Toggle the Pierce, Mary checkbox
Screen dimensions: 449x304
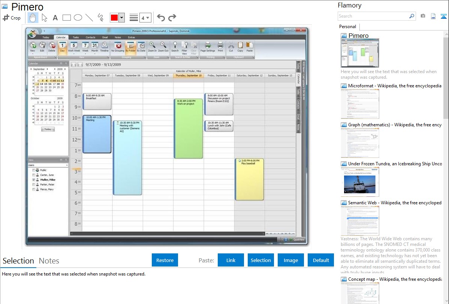[34, 189]
